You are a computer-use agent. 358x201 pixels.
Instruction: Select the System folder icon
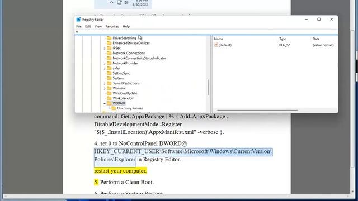109,78
